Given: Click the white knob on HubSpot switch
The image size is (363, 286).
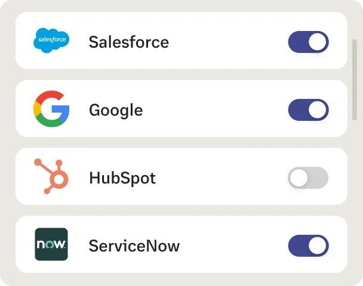Looking at the screenshot, I should pyautogui.click(x=299, y=178).
